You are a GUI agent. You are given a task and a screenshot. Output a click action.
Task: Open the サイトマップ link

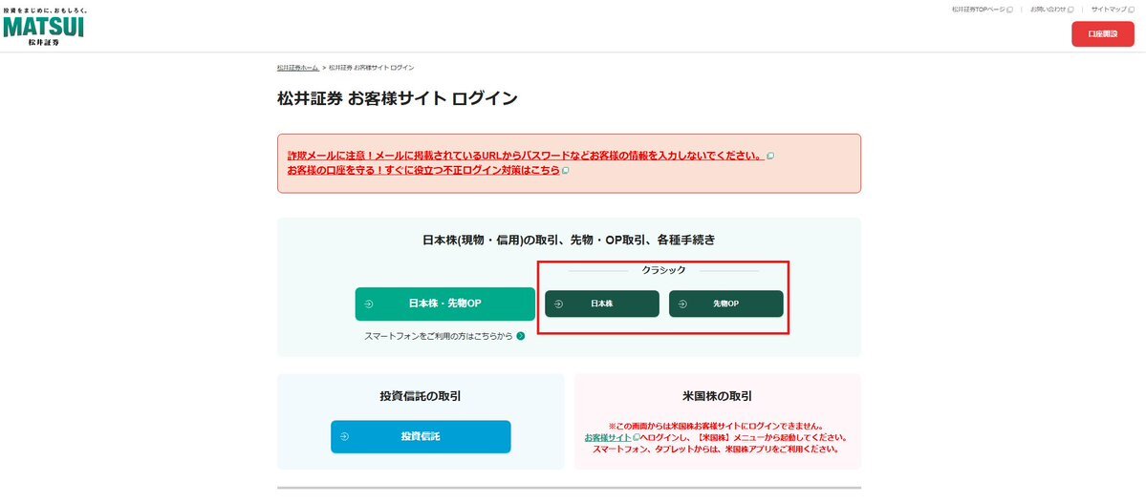coord(1110,10)
